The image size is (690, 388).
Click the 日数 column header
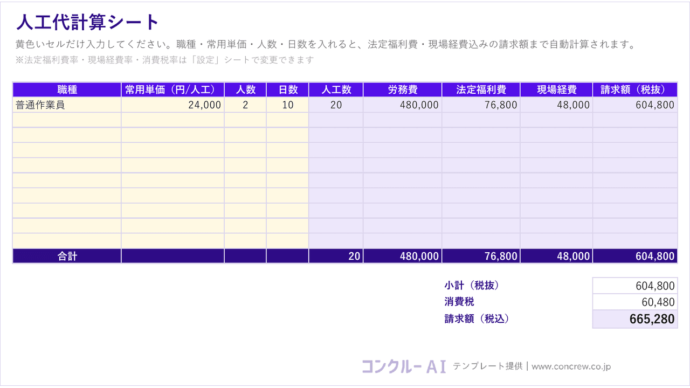click(288, 89)
